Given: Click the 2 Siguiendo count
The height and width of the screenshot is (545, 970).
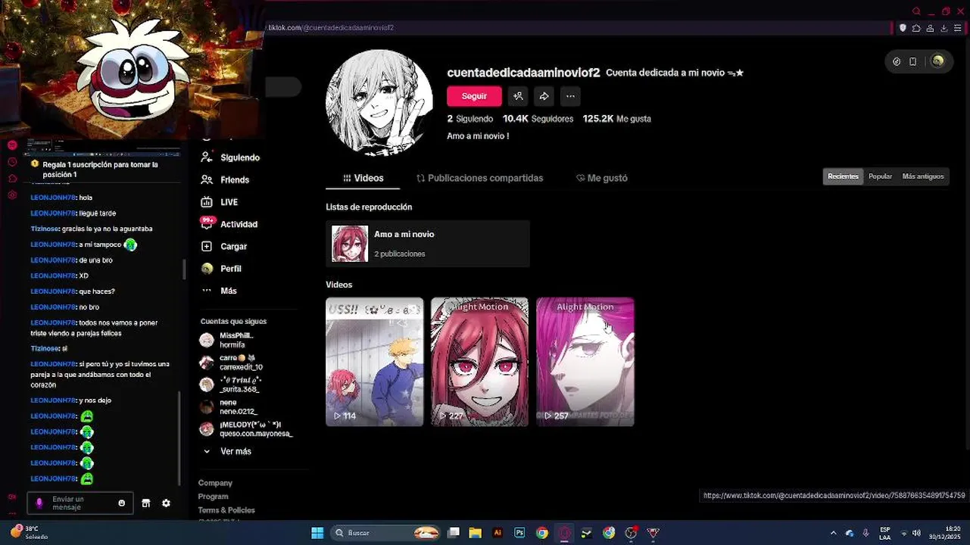Looking at the screenshot, I should click(x=469, y=119).
